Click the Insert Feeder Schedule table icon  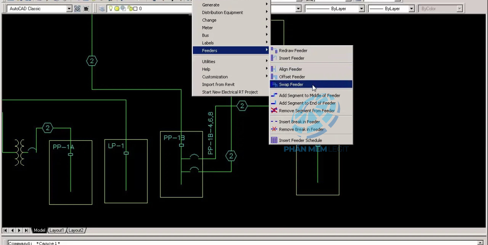(274, 140)
